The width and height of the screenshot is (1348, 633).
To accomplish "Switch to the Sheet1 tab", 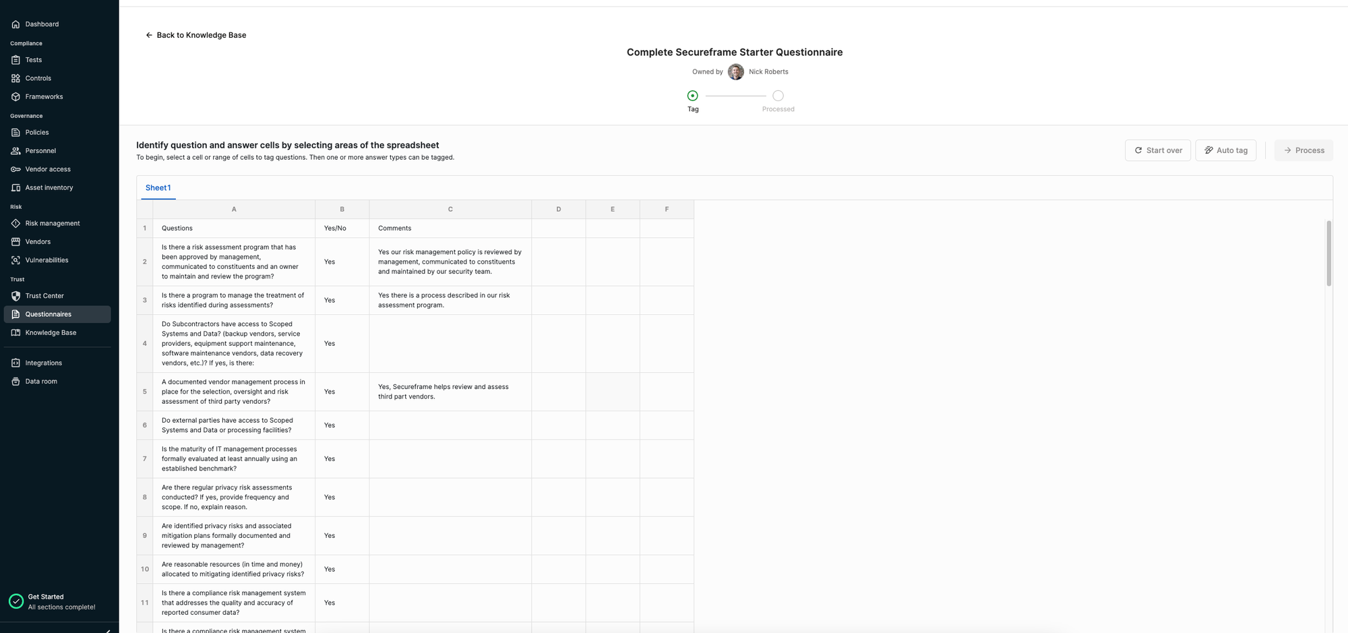I will (x=158, y=188).
